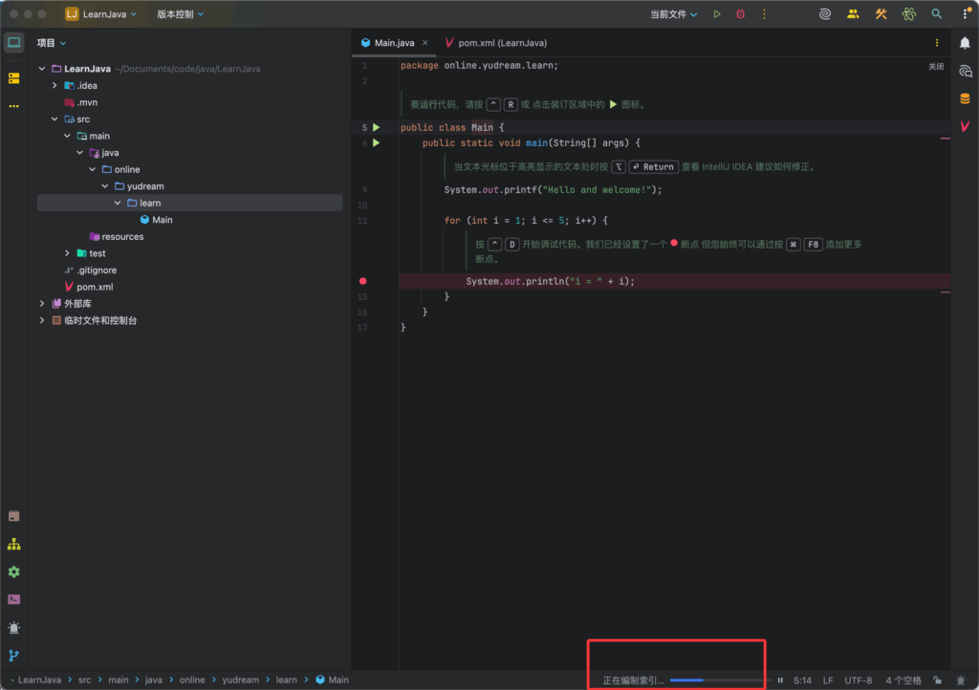
Task: Toggle the Project tool window button
Action: click(13, 43)
